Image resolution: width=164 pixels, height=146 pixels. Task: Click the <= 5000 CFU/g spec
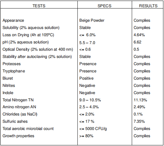pyautogui.click(x=93, y=129)
